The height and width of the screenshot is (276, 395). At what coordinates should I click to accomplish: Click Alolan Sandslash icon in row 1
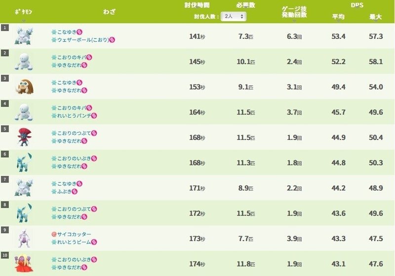pos(24,36)
